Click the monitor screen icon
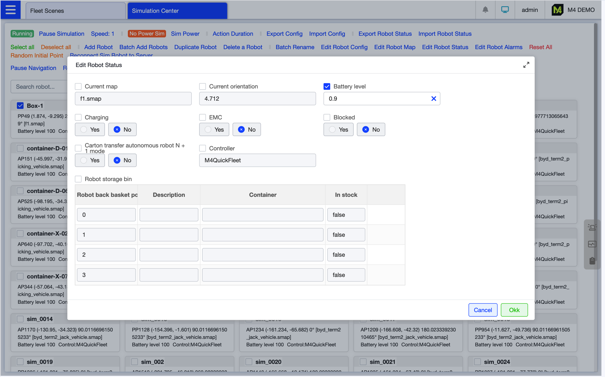 tap(505, 10)
